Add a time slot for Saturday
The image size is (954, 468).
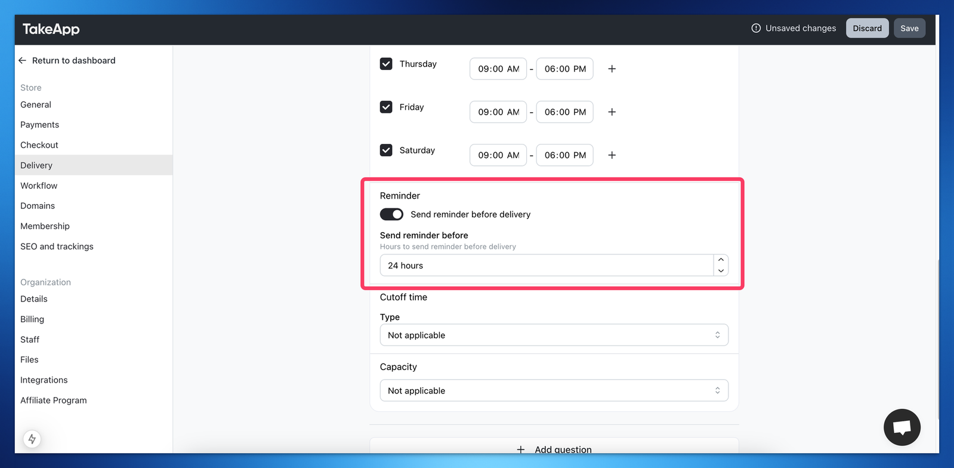tap(612, 155)
